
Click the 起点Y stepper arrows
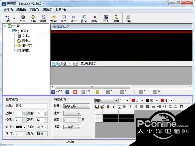pos(24,120)
